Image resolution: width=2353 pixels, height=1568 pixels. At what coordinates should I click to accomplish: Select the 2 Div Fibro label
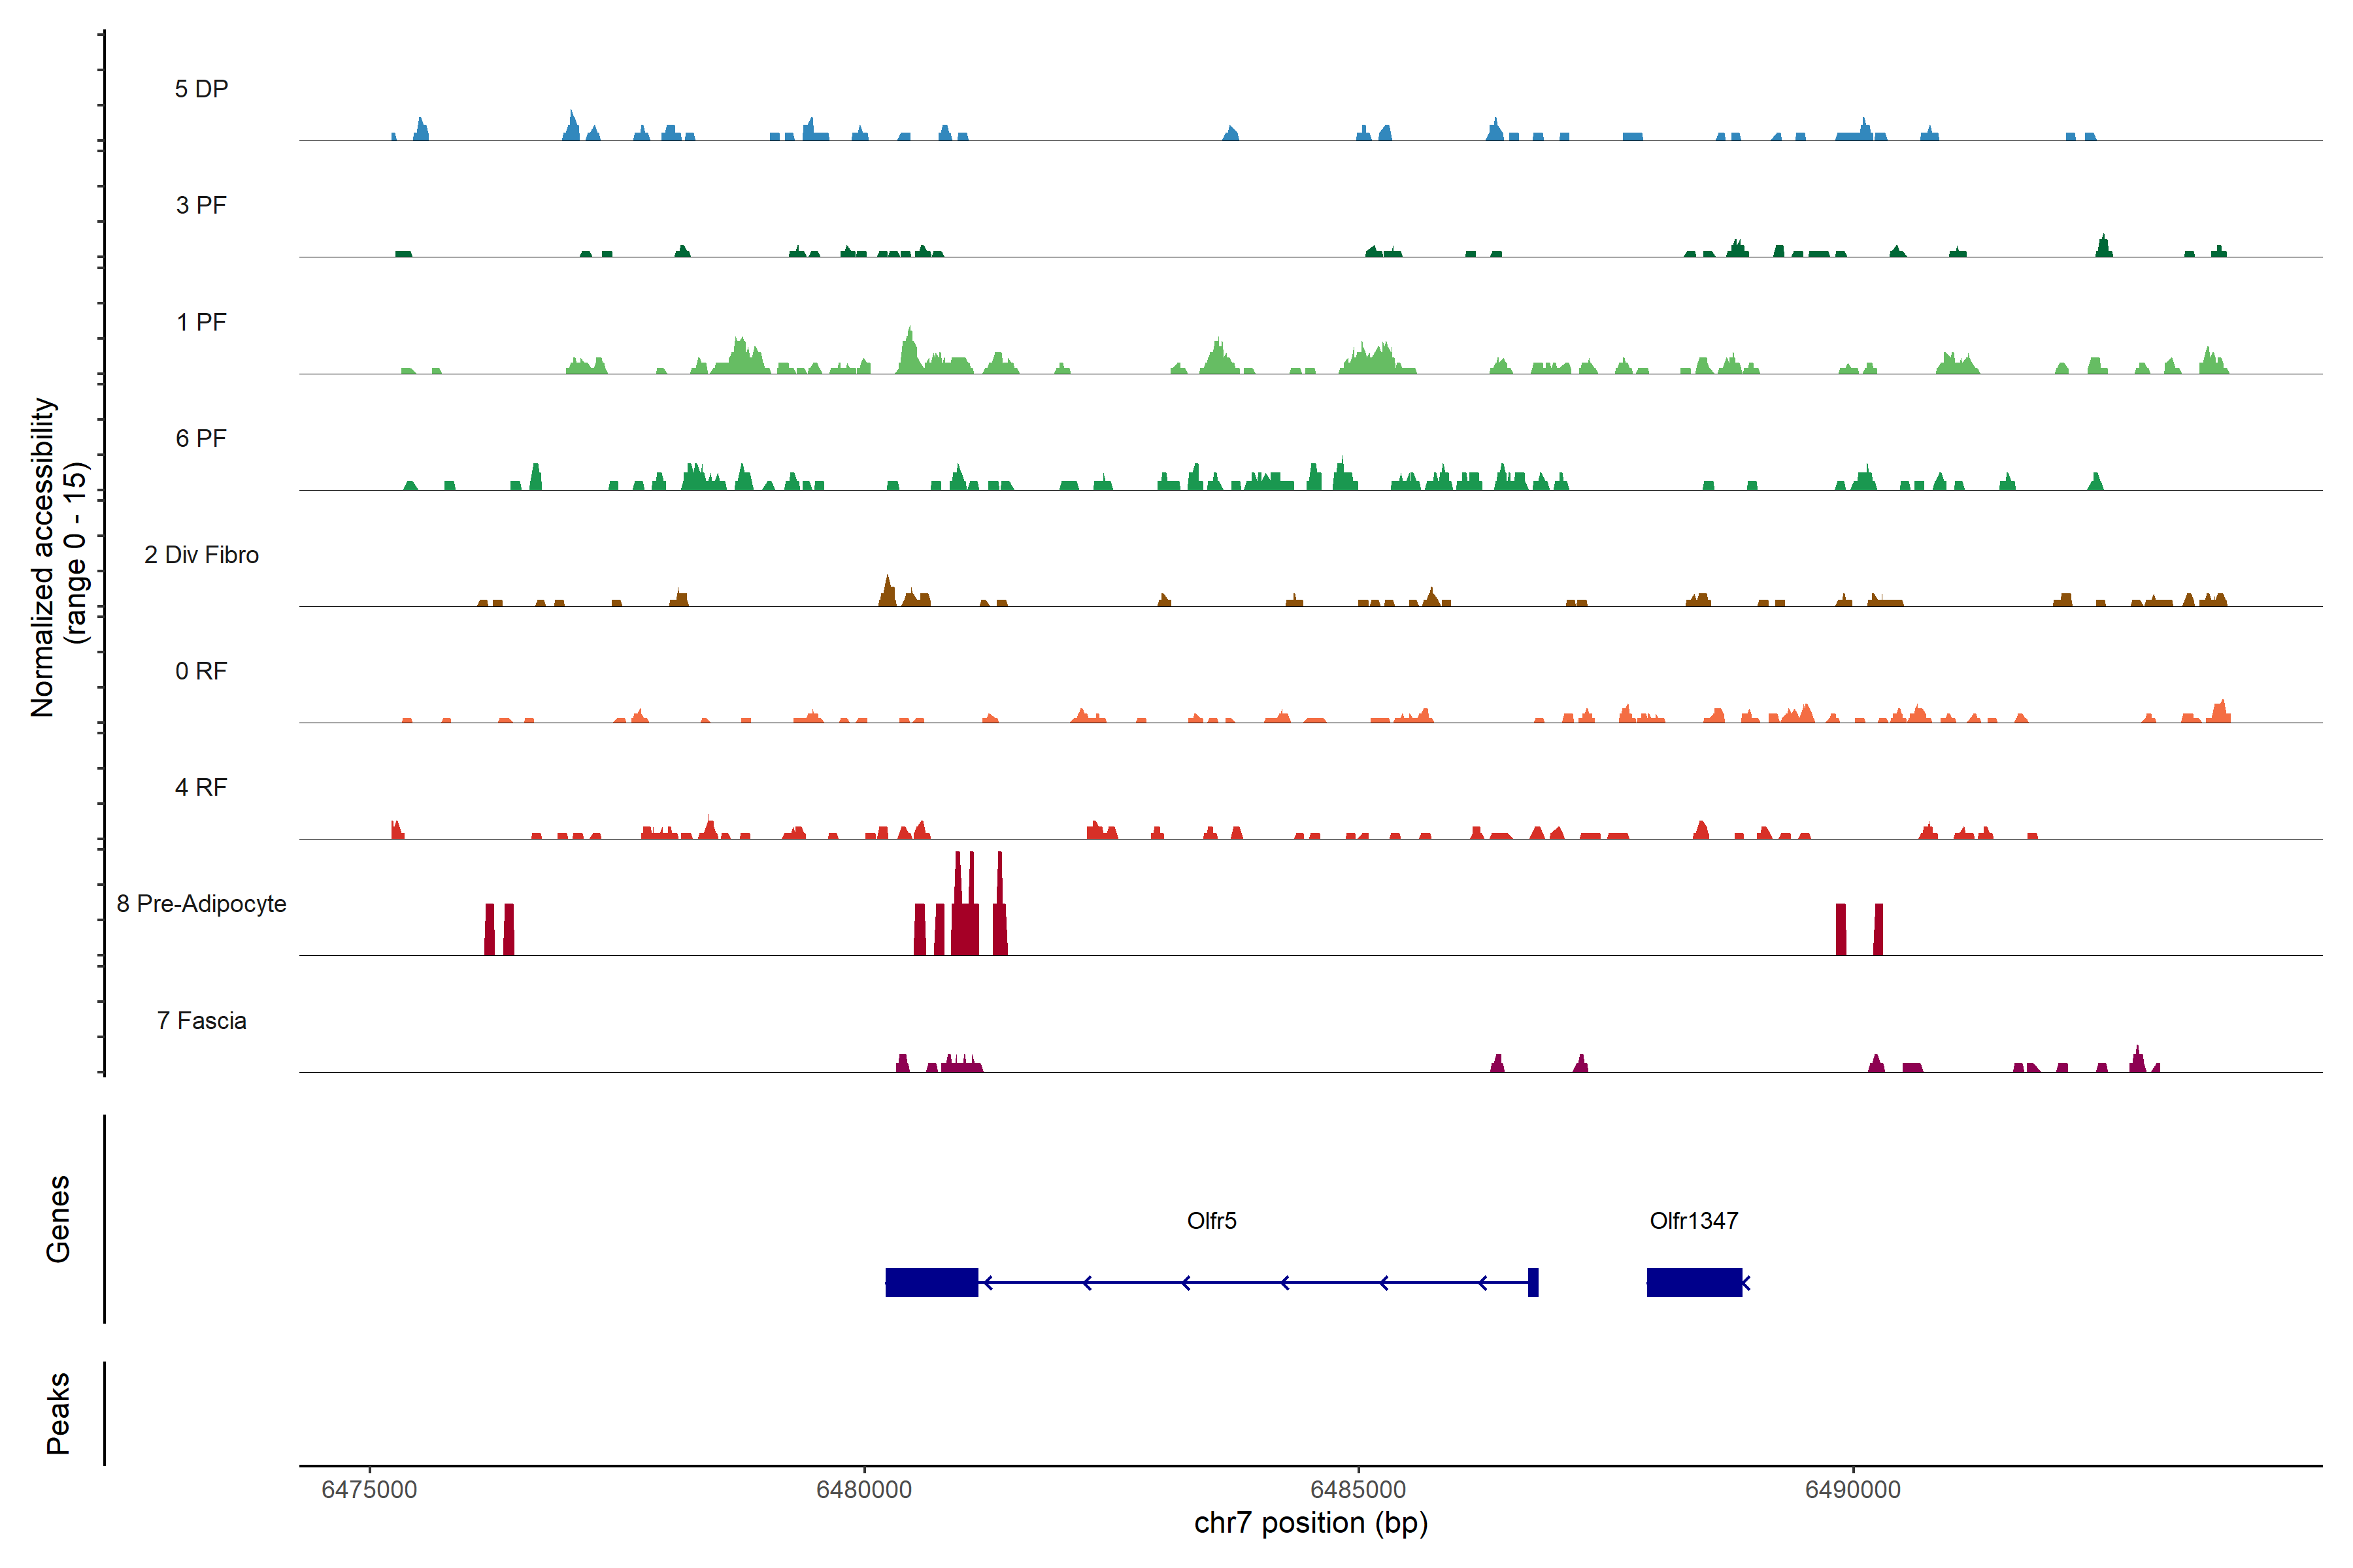point(201,555)
